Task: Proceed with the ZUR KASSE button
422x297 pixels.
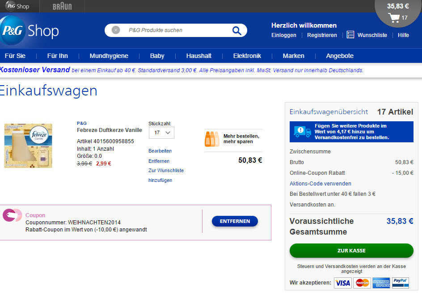Action: 351,251
